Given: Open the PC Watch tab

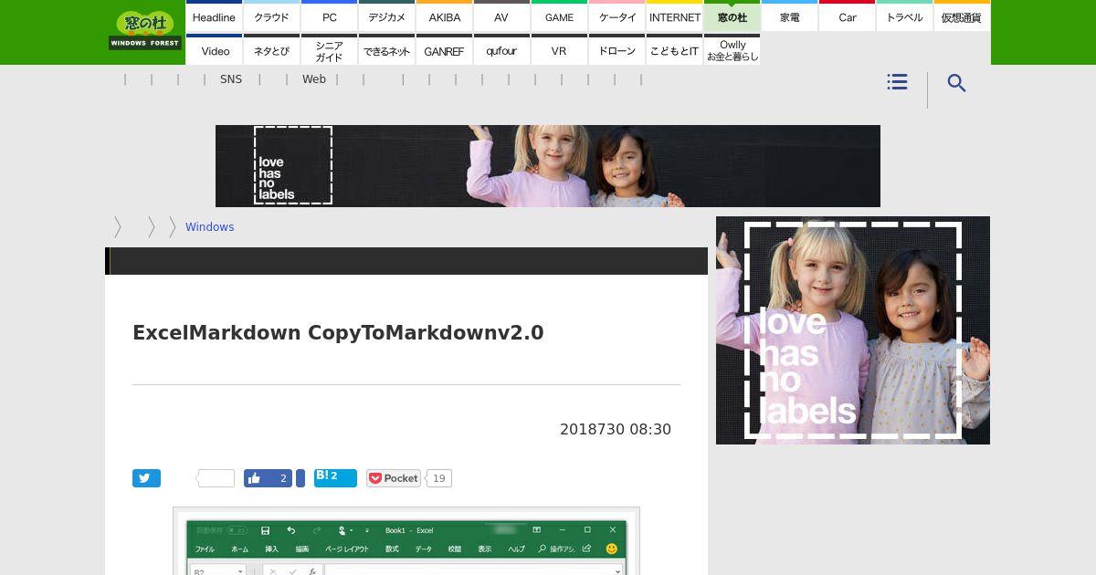Looking at the screenshot, I should (x=329, y=16).
